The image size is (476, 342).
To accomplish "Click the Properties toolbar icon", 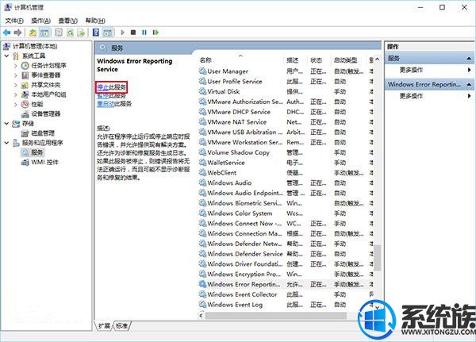I will coord(59,33).
